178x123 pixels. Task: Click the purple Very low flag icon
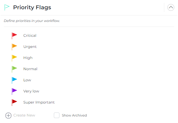(14, 91)
